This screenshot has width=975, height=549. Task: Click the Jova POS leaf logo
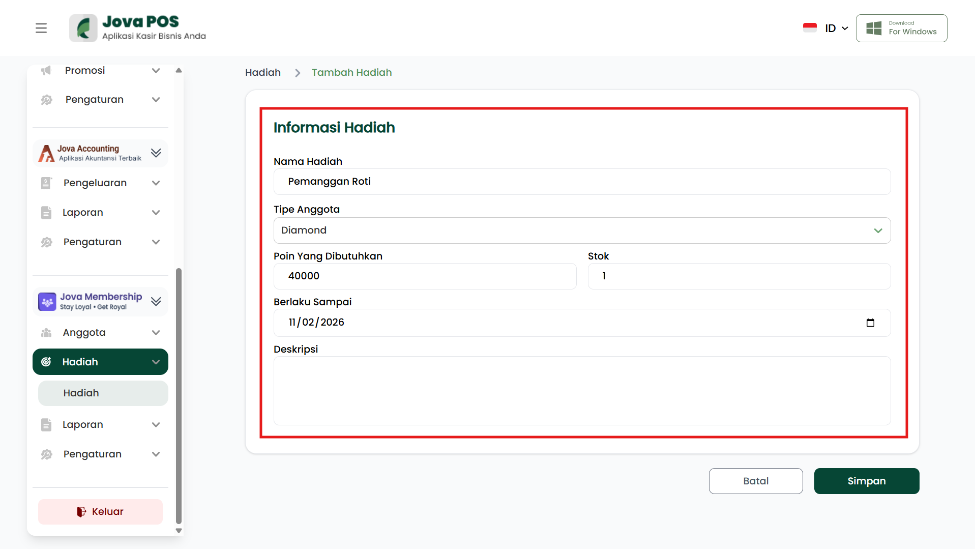coord(83,28)
